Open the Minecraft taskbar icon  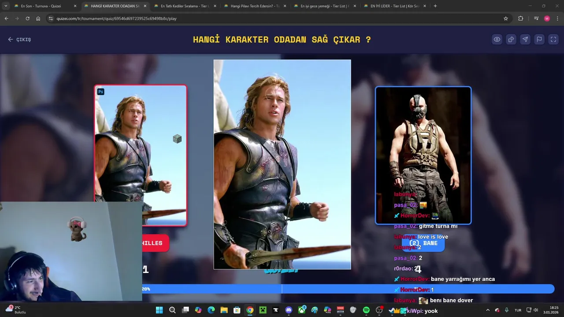point(263,310)
